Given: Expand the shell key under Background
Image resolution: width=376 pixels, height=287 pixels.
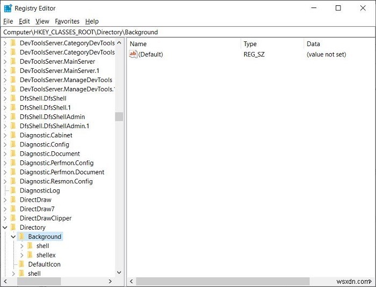Looking at the screenshot, I should pyautogui.click(x=22, y=246).
